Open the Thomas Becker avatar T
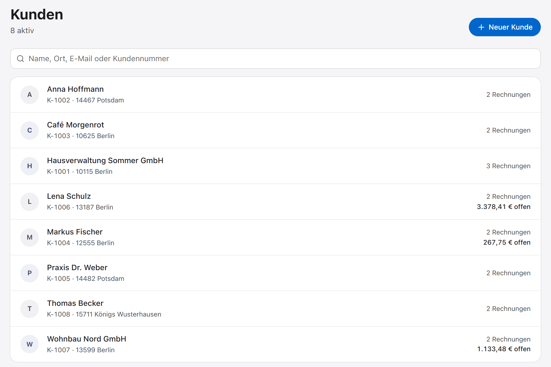 (30, 309)
